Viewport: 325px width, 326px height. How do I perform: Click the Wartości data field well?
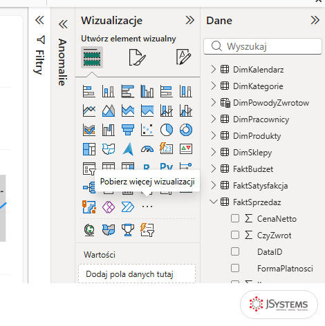coord(137,274)
